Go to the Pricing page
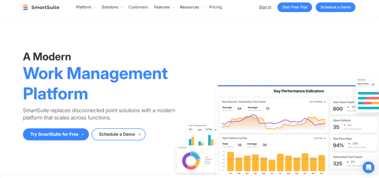 (216, 7)
